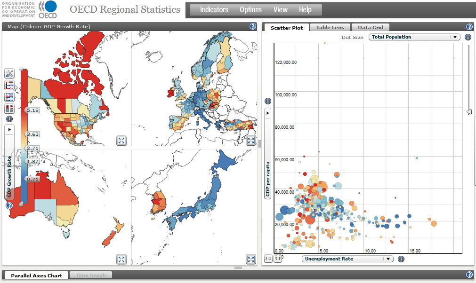Select the second legend class-division icon

[9, 86]
